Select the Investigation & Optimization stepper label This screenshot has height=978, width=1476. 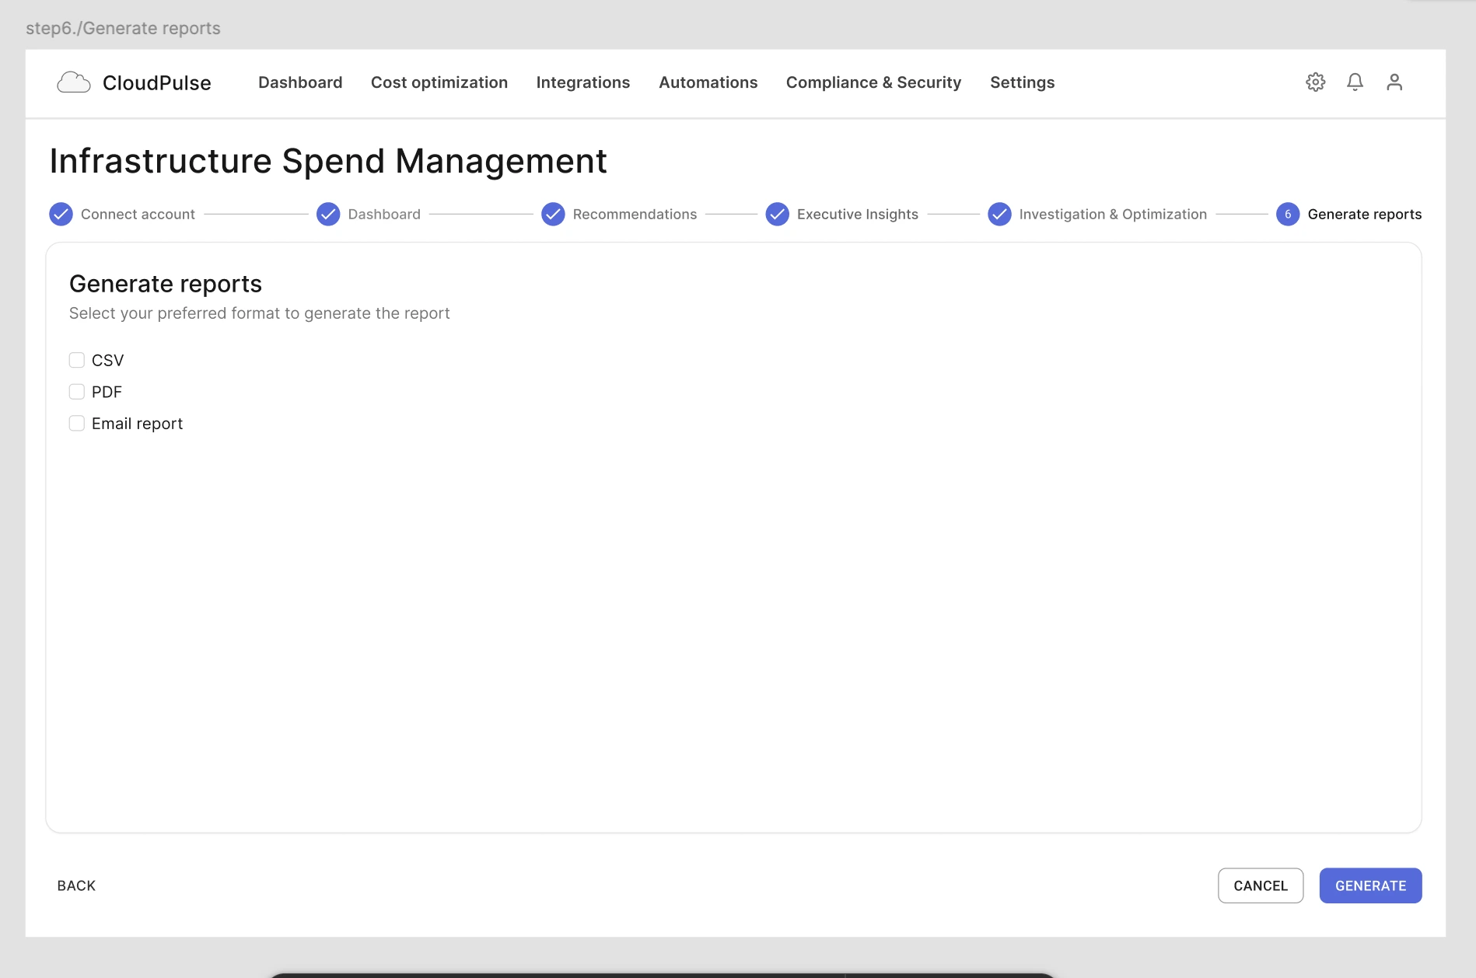point(1113,214)
